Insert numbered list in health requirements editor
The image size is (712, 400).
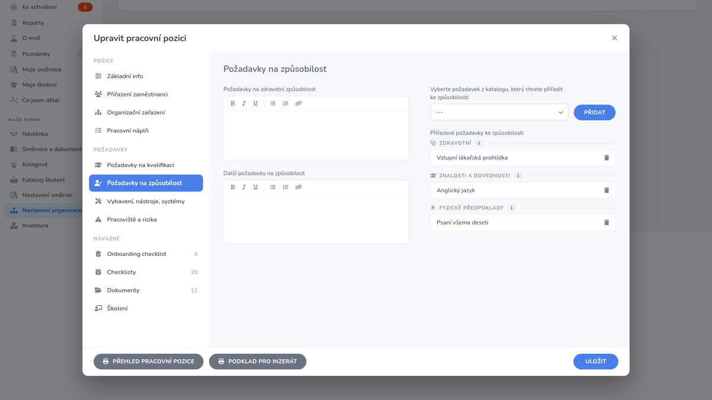pyautogui.click(x=285, y=104)
